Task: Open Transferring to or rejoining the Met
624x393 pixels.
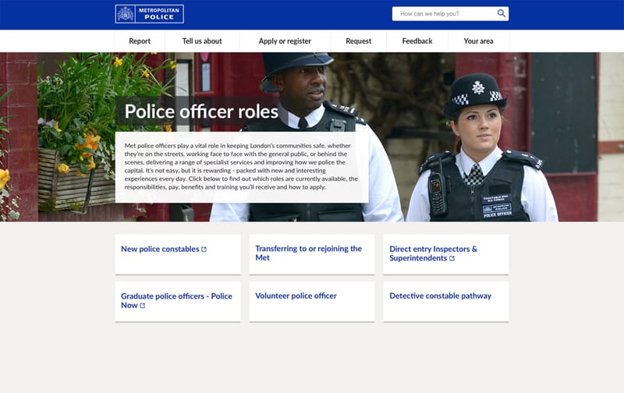Action: click(x=308, y=253)
